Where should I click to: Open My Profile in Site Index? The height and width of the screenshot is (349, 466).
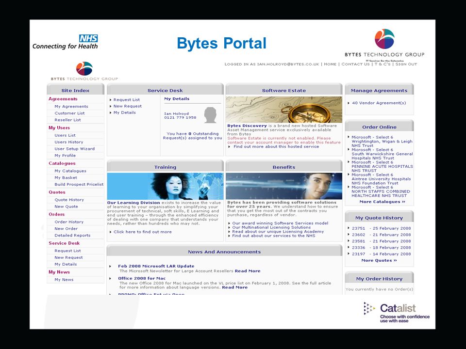pos(65,156)
